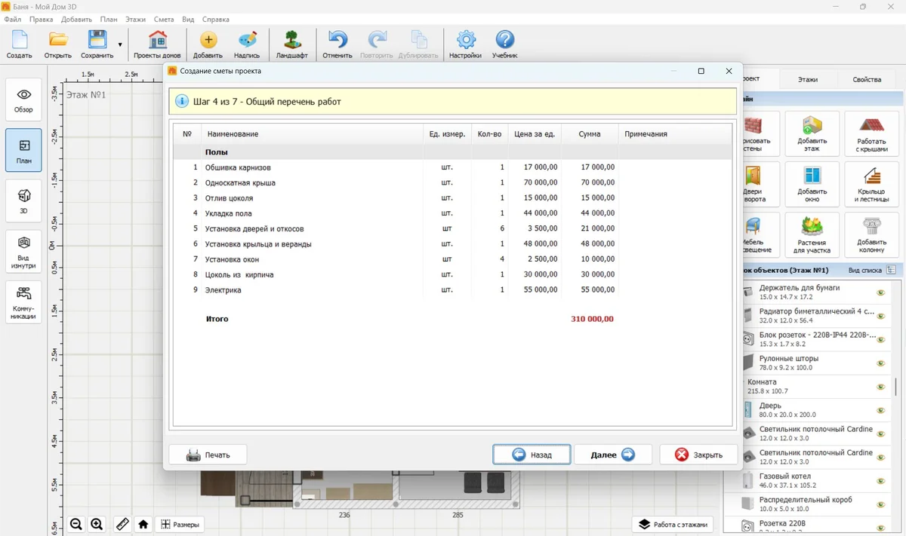This screenshot has height=536, width=906.
Task: Open the Tutorial (Учебник) help icon
Action: coord(504,44)
